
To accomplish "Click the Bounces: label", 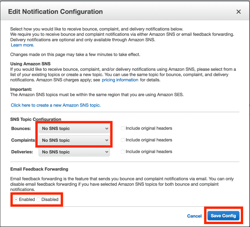I will [21, 128].
